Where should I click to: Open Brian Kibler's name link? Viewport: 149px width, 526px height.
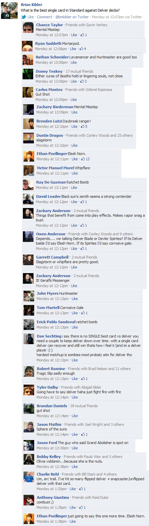coord(32,5)
